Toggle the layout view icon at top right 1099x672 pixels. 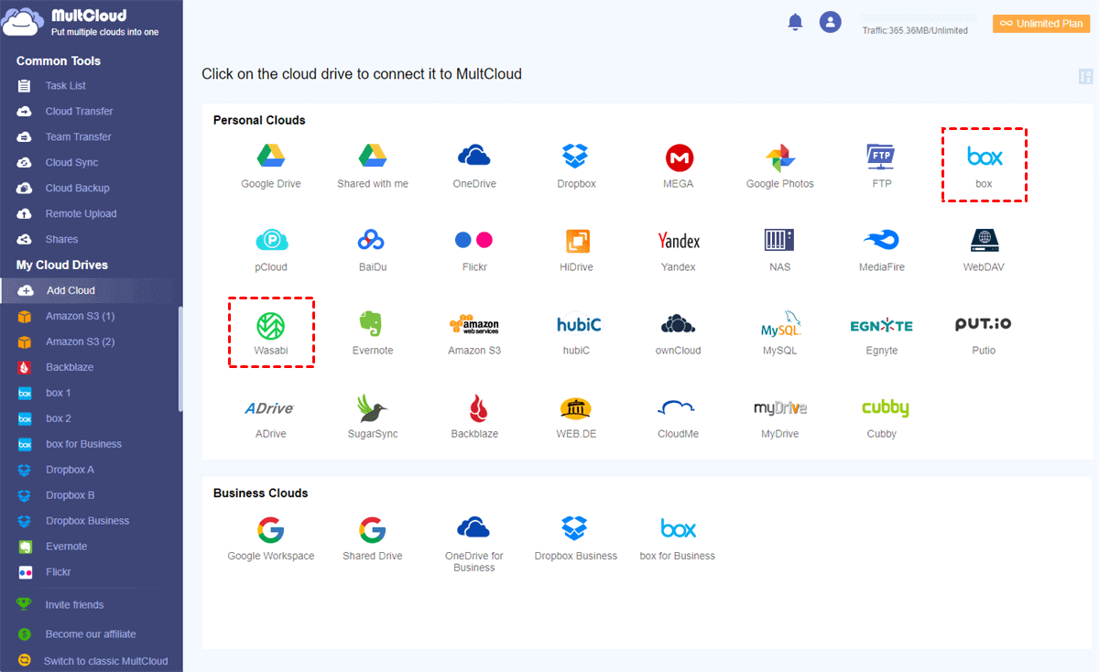click(x=1086, y=76)
